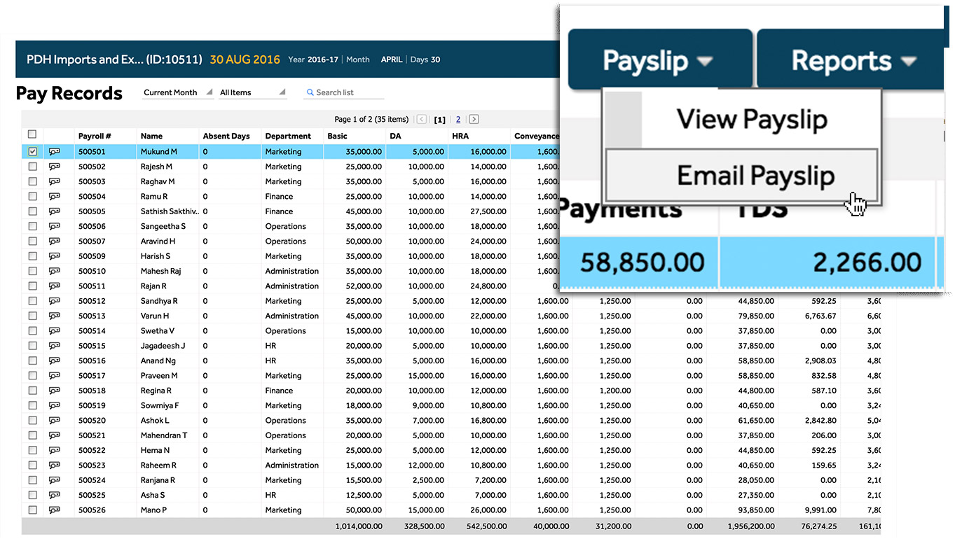Image resolution: width=955 pixels, height=539 pixels.
Task: Open comment icon for Sandhya R row
Action: pyautogui.click(x=54, y=301)
